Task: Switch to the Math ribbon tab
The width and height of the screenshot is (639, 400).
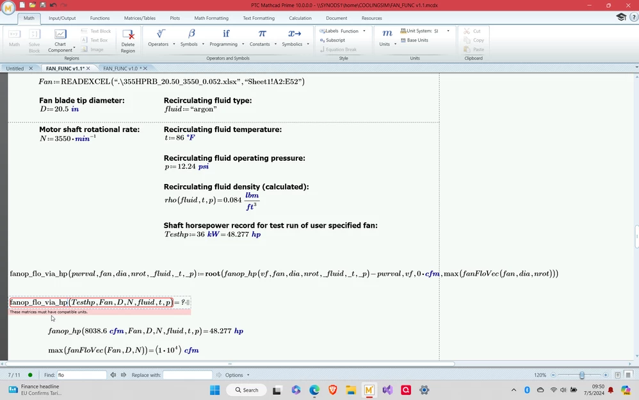Action: (29, 18)
